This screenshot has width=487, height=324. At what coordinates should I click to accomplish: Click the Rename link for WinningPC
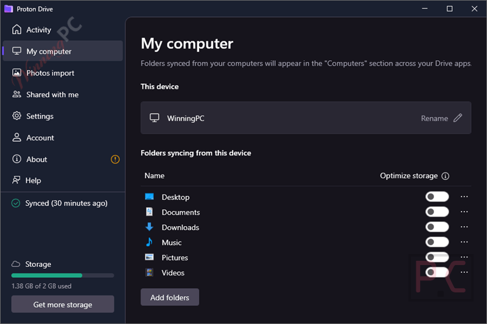[434, 118]
